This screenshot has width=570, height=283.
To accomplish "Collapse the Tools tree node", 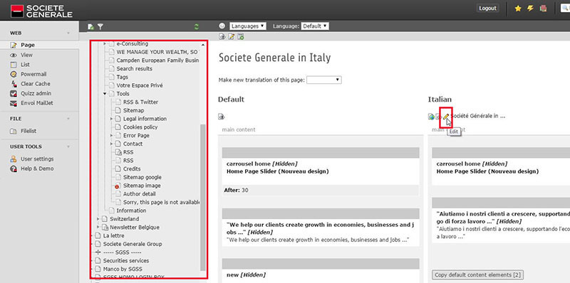I will coord(105,94).
